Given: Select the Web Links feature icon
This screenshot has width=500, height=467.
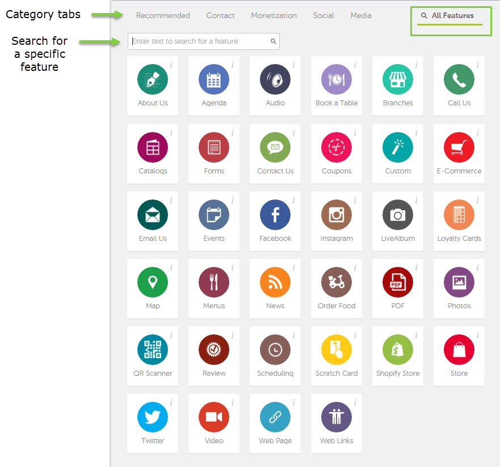Looking at the screenshot, I should click(337, 417).
